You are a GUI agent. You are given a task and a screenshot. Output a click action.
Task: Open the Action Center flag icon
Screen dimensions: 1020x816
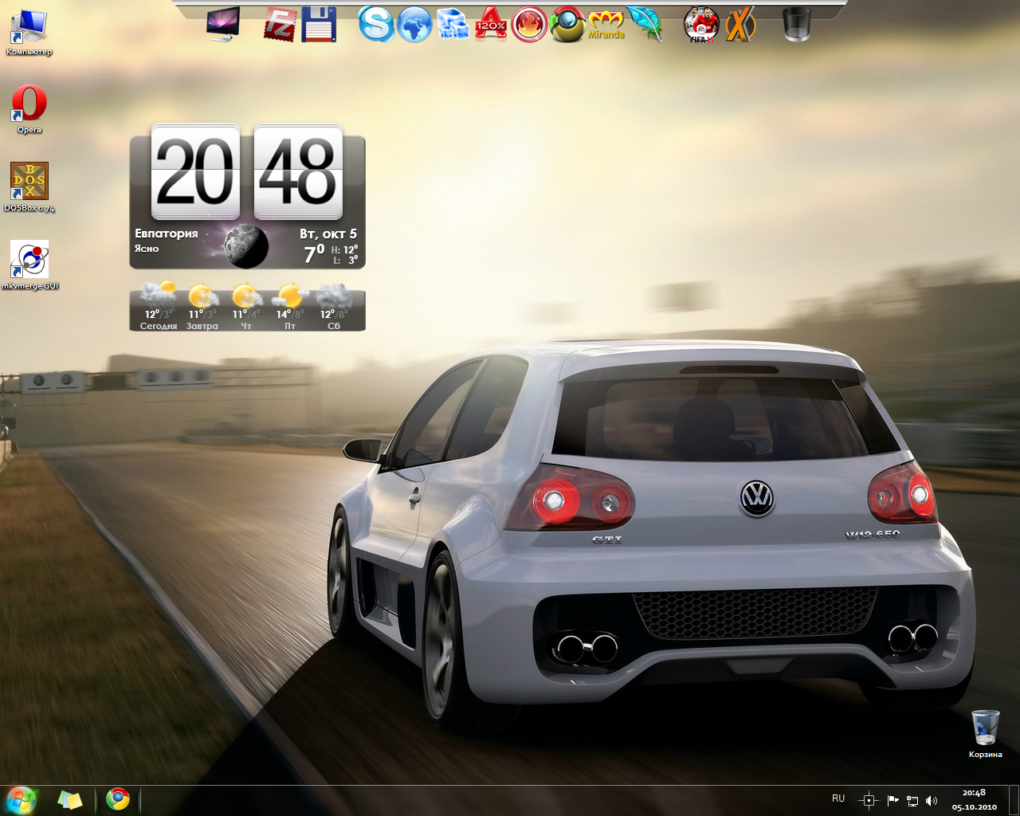point(892,800)
